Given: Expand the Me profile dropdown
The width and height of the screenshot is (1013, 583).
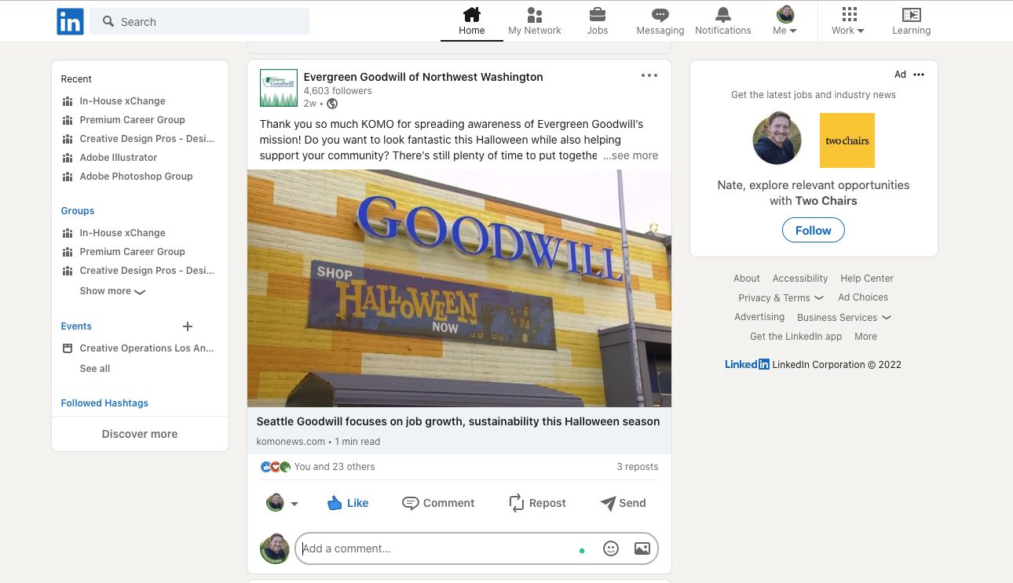Looking at the screenshot, I should coord(785,21).
